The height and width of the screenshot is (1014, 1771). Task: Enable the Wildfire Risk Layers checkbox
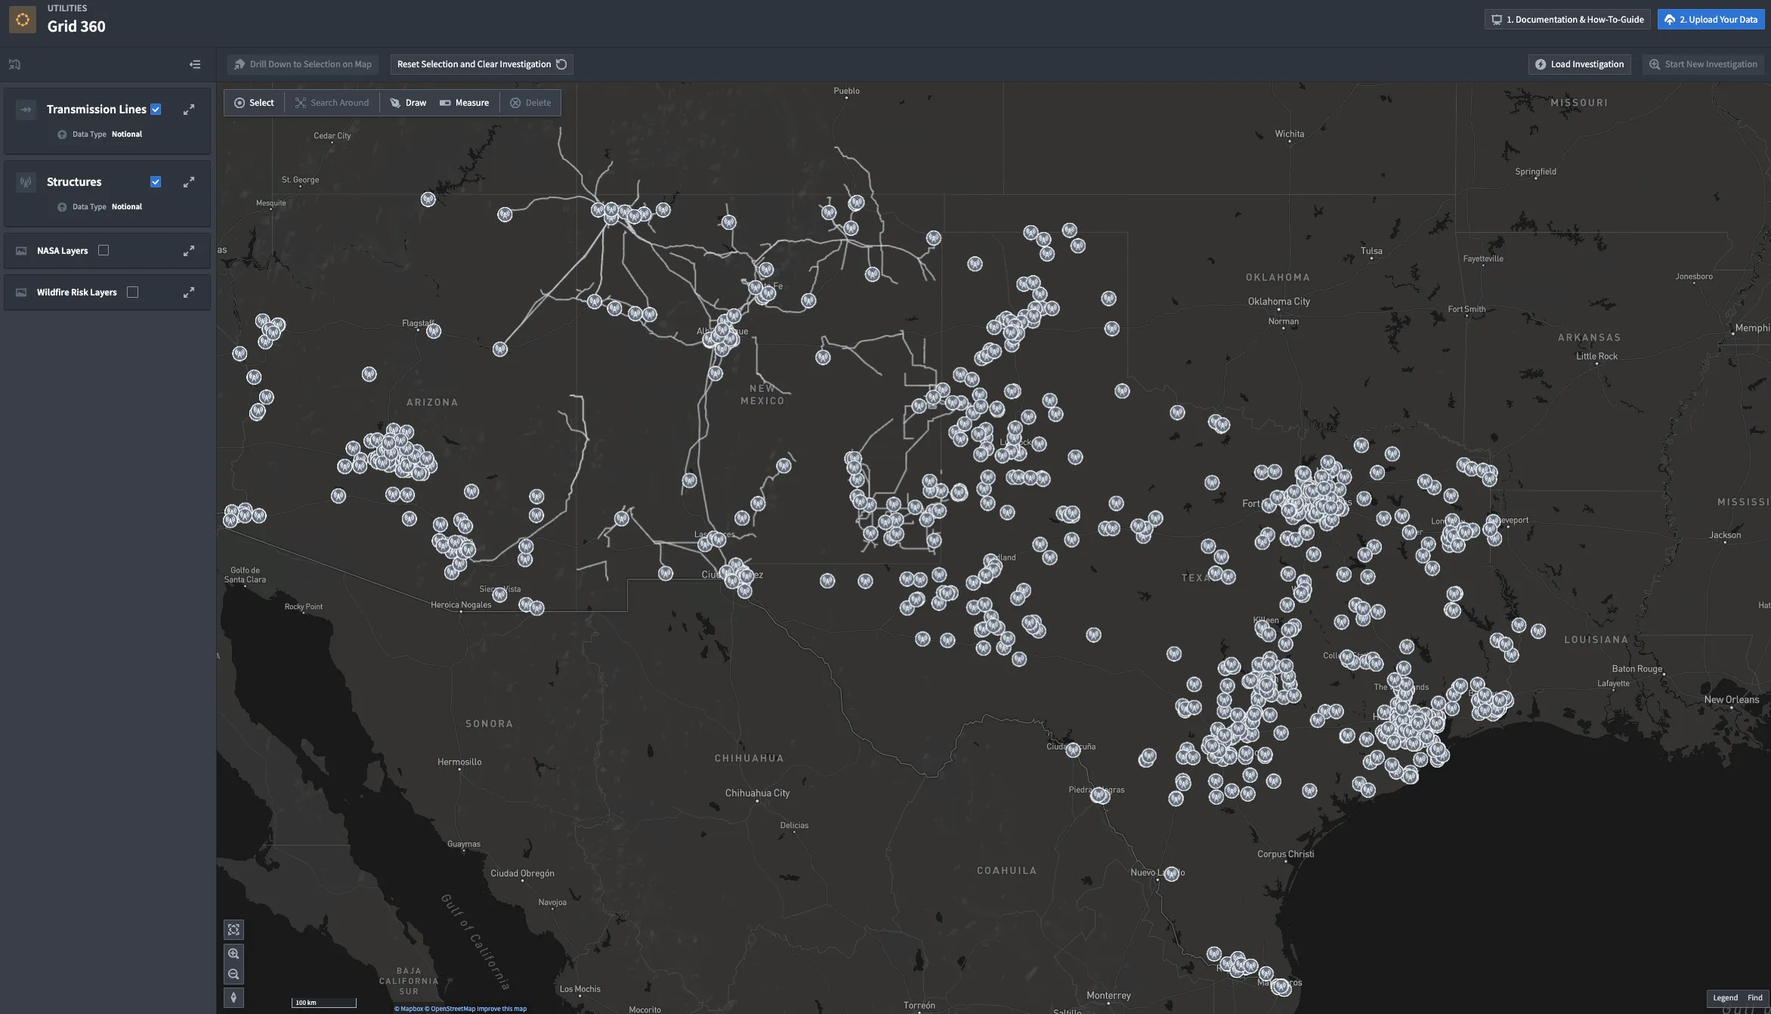(x=133, y=292)
